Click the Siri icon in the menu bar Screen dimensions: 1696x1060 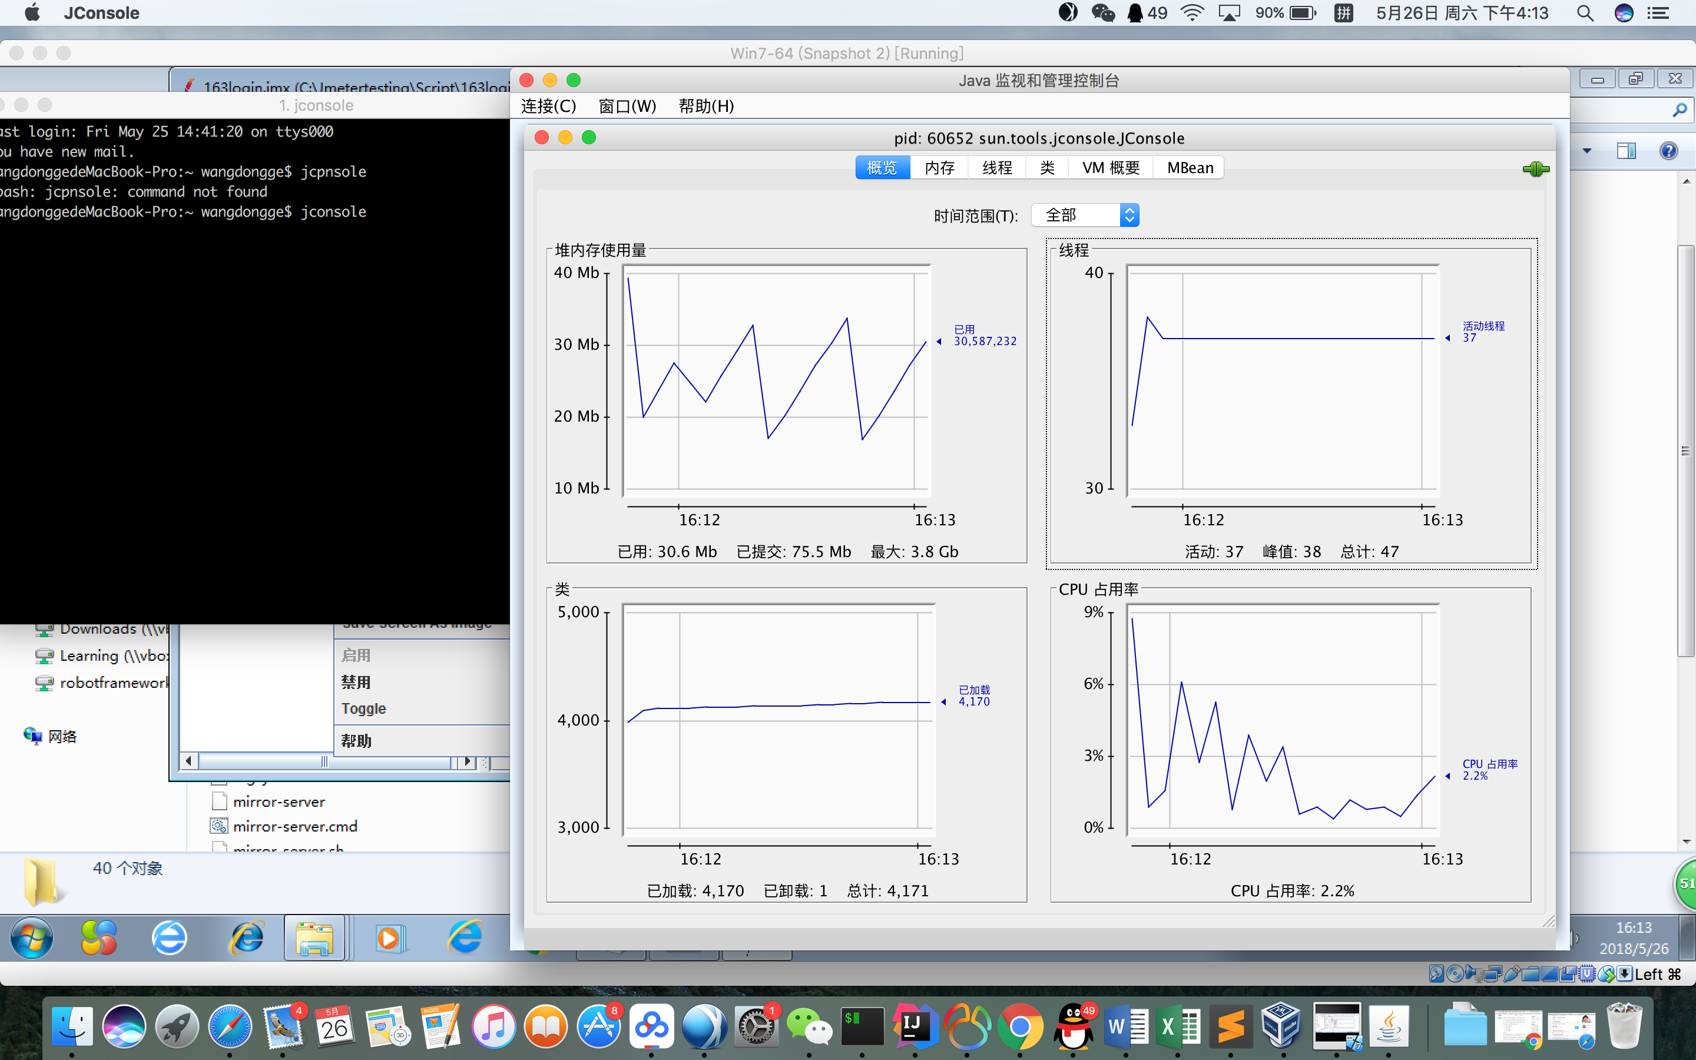click(1624, 12)
